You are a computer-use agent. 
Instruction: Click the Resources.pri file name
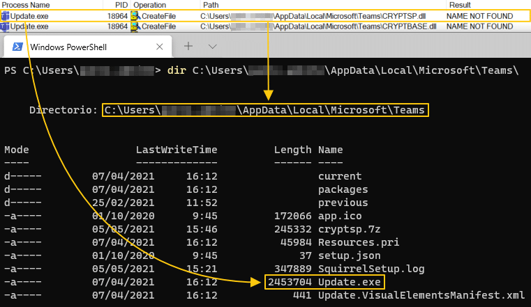(359, 242)
